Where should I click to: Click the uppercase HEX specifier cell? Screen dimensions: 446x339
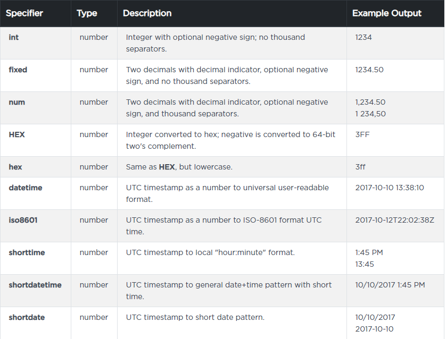tap(17, 135)
